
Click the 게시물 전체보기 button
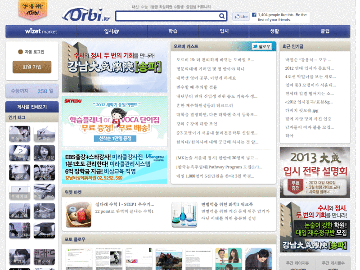coord(32,107)
